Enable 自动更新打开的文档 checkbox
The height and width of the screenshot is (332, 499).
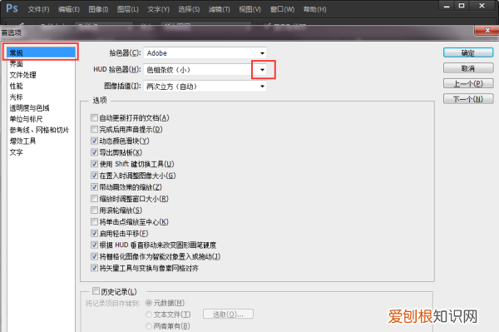click(x=94, y=118)
